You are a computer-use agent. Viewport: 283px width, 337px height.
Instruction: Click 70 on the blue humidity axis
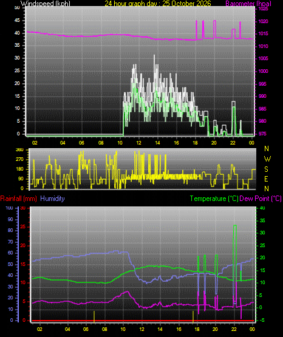click(10, 242)
